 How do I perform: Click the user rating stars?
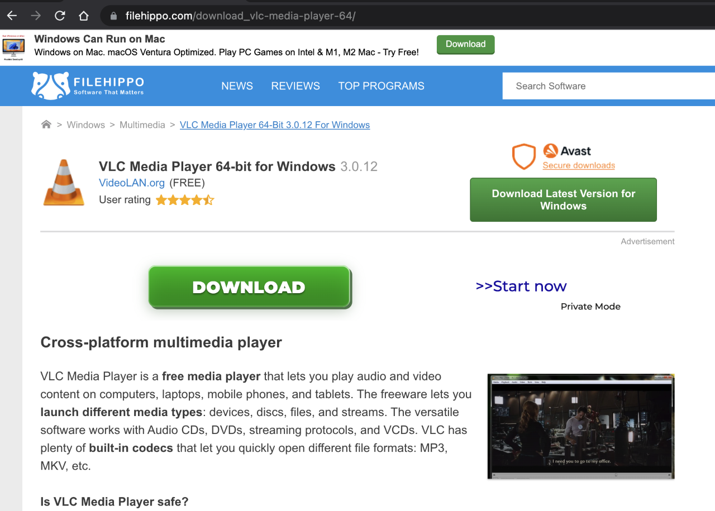click(185, 200)
